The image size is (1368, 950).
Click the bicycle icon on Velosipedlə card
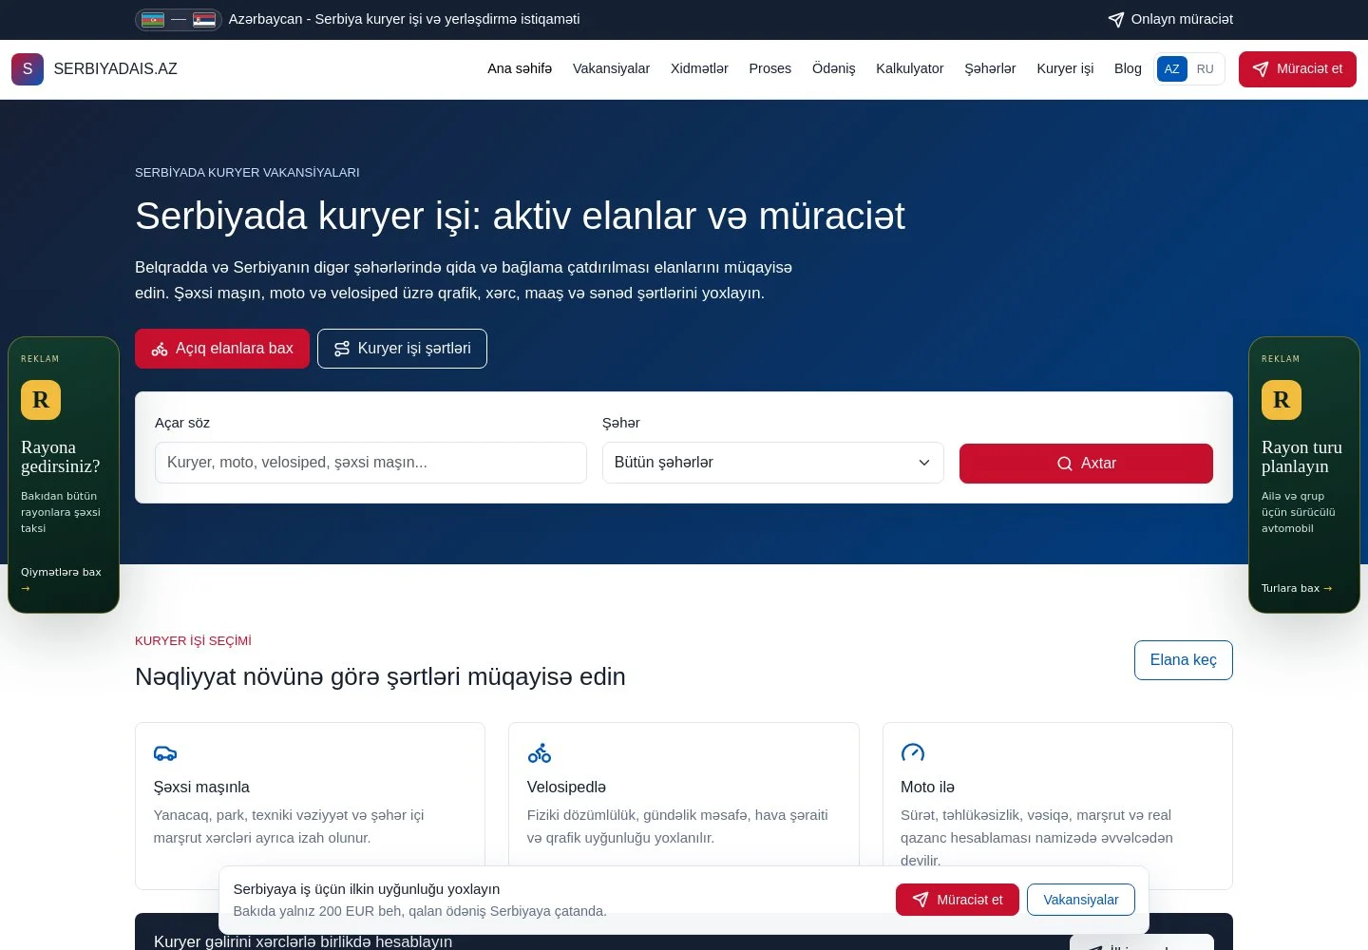(x=540, y=753)
